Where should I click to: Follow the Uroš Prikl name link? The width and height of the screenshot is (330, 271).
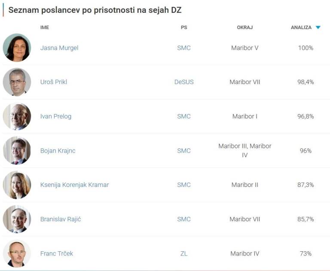click(54, 82)
